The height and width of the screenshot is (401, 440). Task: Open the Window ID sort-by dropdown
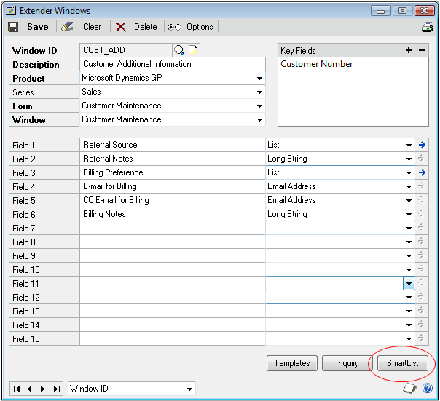coord(189,389)
